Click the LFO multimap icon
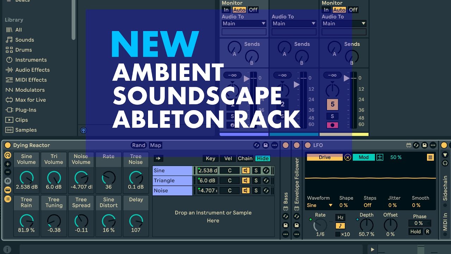 point(380,157)
